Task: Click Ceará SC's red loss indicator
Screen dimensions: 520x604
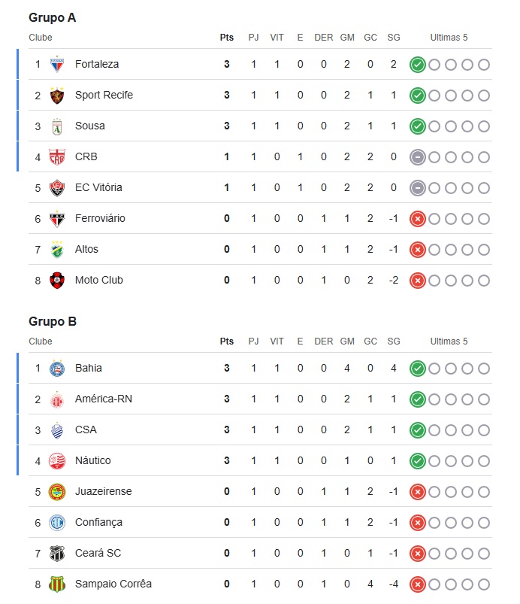Action: coord(418,554)
